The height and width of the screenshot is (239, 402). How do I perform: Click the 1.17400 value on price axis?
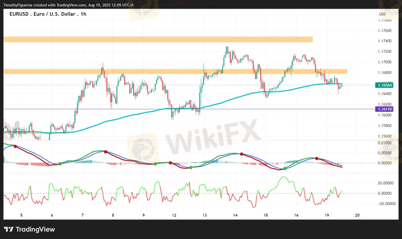[x=384, y=41]
